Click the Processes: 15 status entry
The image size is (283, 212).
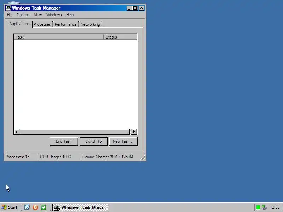tap(22, 157)
